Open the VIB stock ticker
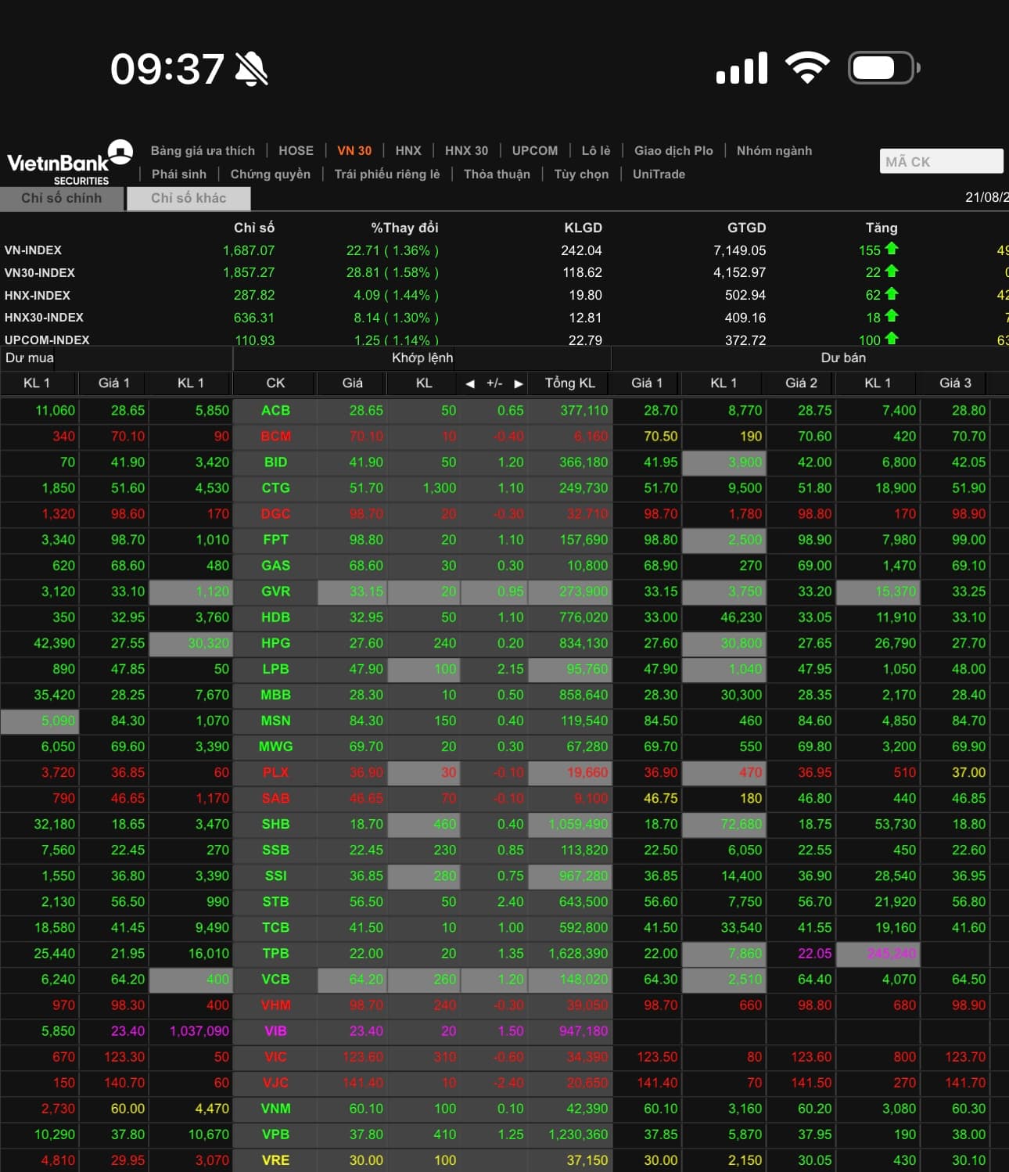 point(275,1030)
